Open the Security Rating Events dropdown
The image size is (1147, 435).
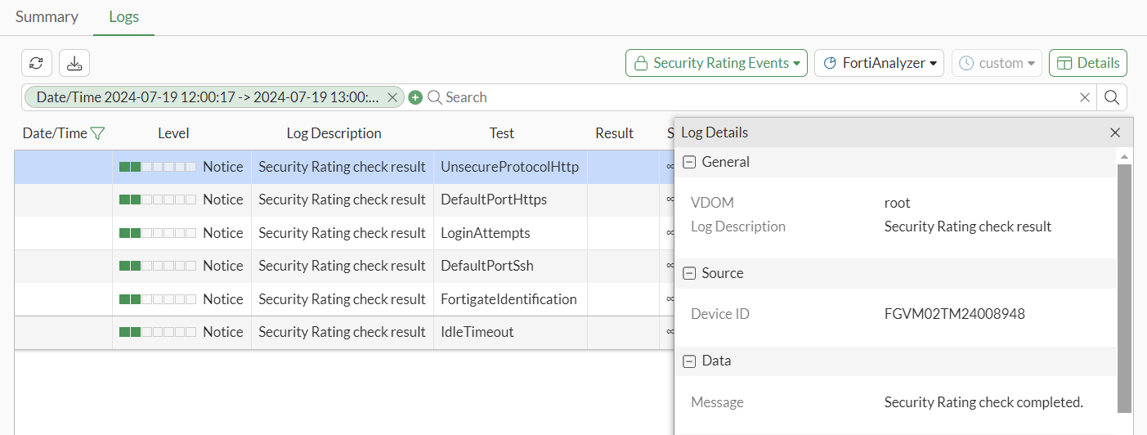click(716, 63)
